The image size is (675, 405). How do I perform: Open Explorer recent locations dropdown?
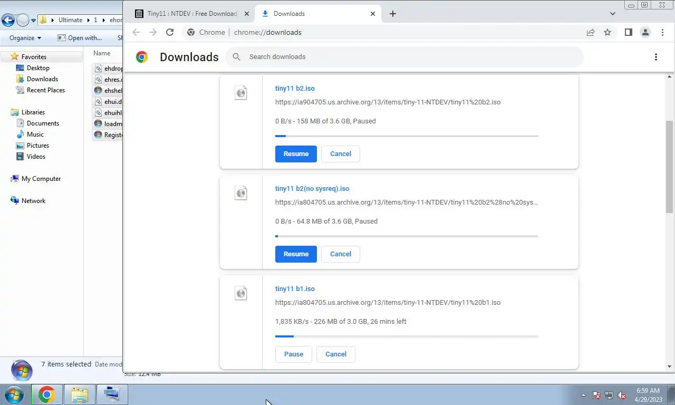pyautogui.click(x=34, y=21)
